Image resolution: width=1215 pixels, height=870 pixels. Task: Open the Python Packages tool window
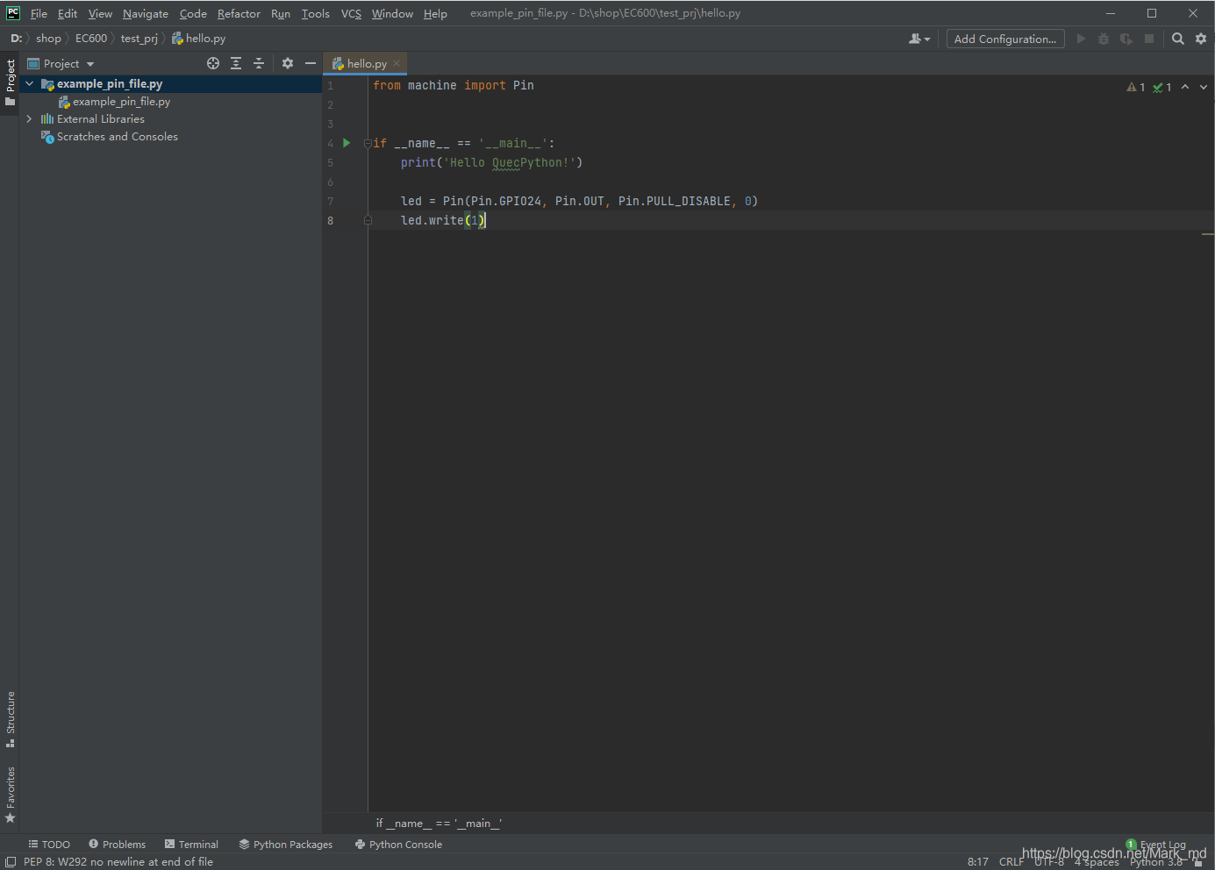(x=286, y=845)
